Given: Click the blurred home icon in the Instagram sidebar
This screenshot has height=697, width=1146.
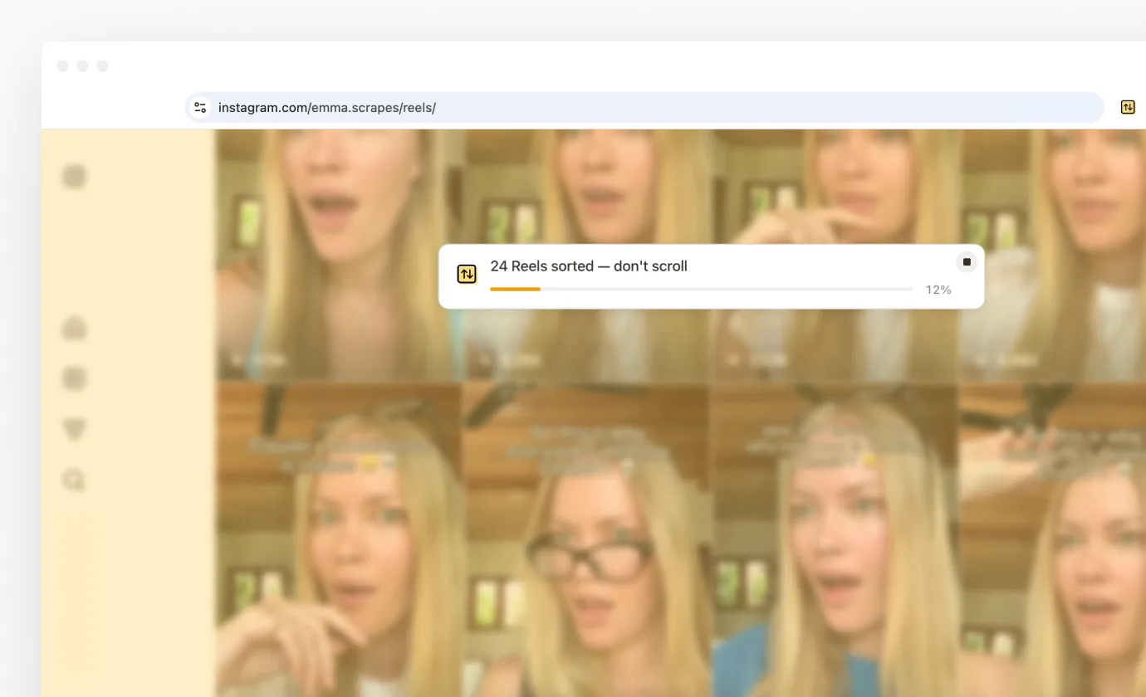Looking at the screenshot, I should point(74,329).
